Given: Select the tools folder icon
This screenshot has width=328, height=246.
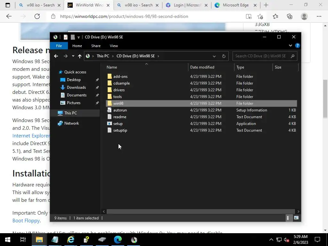Looking at the screenshot, I should (x=110, y=96).
